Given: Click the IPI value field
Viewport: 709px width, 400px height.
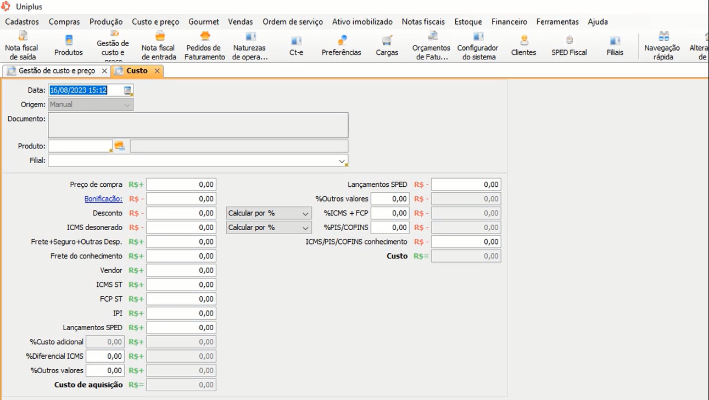Looking at the screenshot, I should [x=181, y=313].
